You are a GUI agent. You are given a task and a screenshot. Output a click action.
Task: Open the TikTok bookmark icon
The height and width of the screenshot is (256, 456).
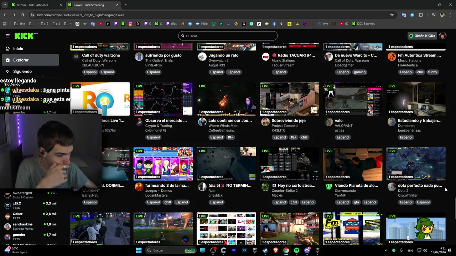pyautogui.click(x=108, y=24)
